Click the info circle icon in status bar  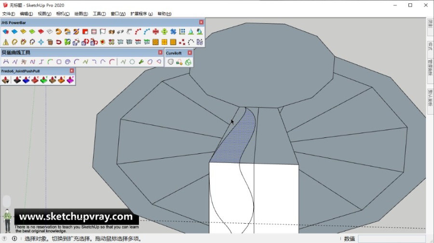click(14, 239)
